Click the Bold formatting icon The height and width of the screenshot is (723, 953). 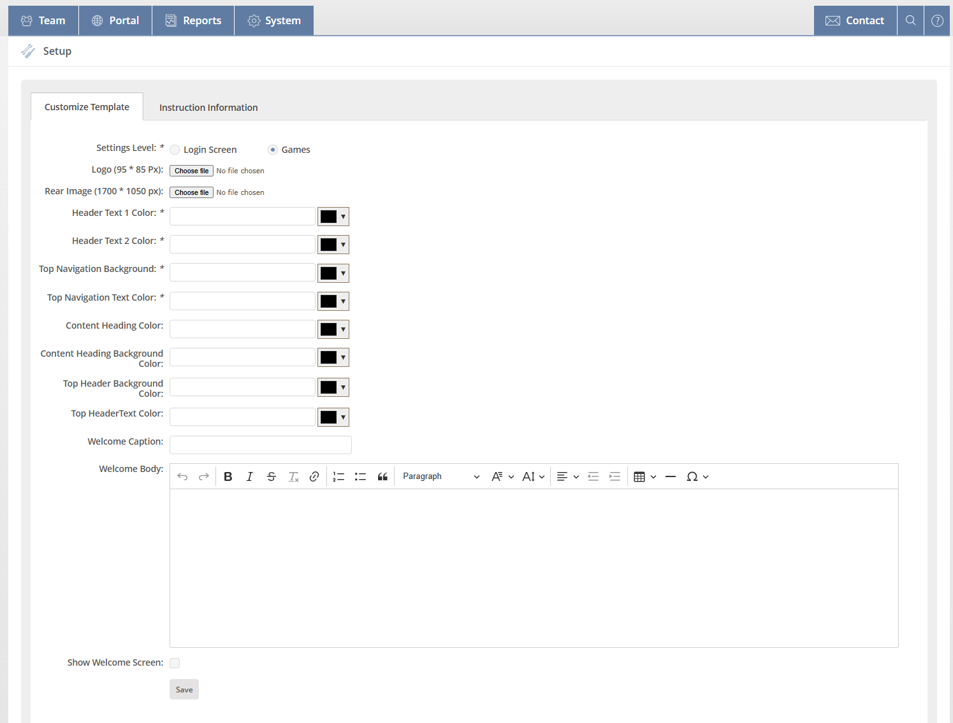click(x=228, y=476)
